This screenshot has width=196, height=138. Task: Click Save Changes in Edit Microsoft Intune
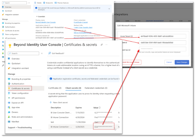[182, 62]
